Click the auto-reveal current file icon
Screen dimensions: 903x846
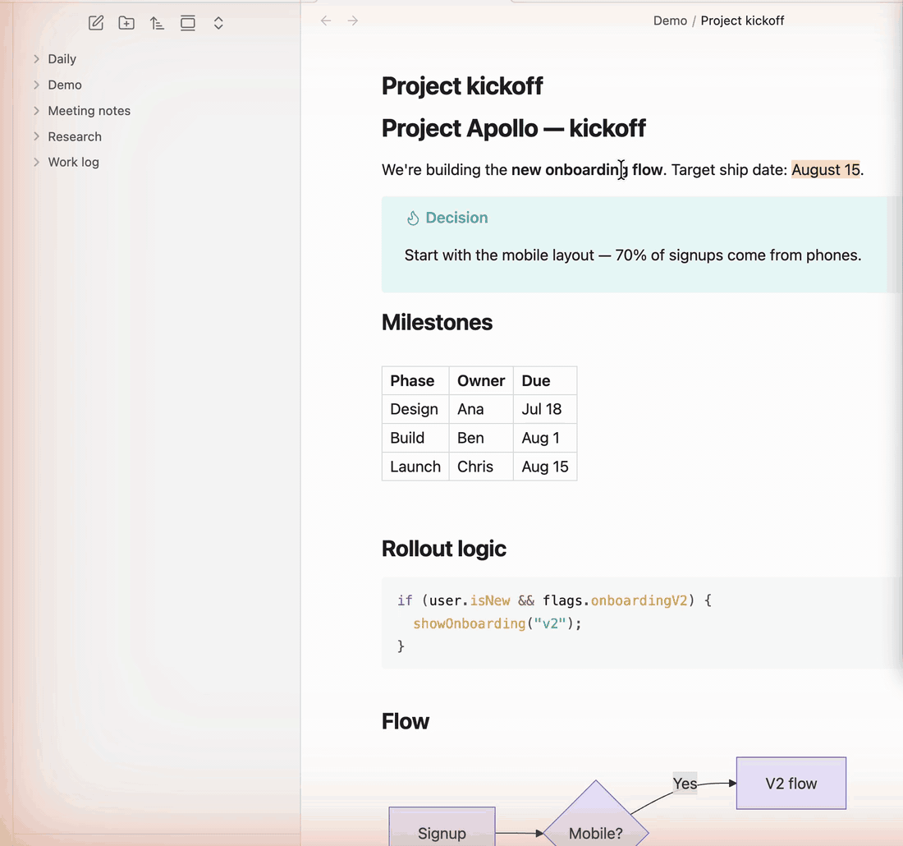pos(188,23)
